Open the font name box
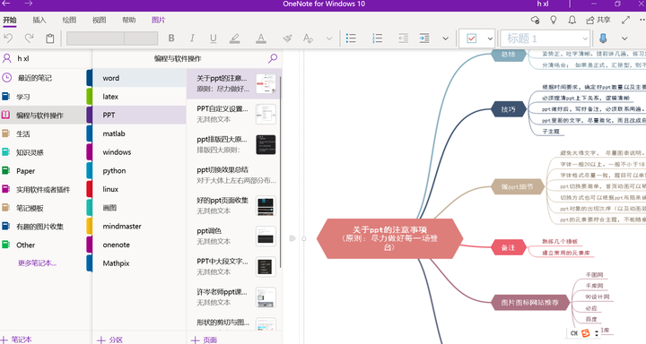Viewport: 646px width, 344px height. pos(96,39)
